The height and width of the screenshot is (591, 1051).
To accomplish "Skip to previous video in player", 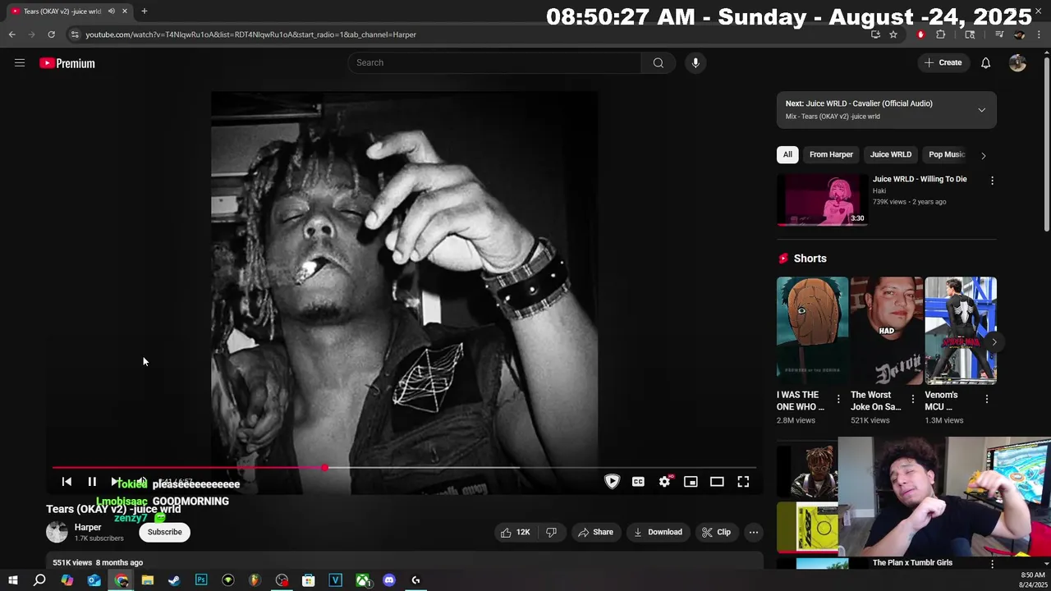I will [67, 482].
